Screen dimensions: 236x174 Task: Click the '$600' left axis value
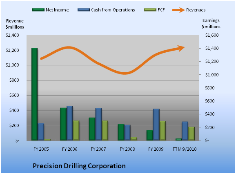click(14, 95)
